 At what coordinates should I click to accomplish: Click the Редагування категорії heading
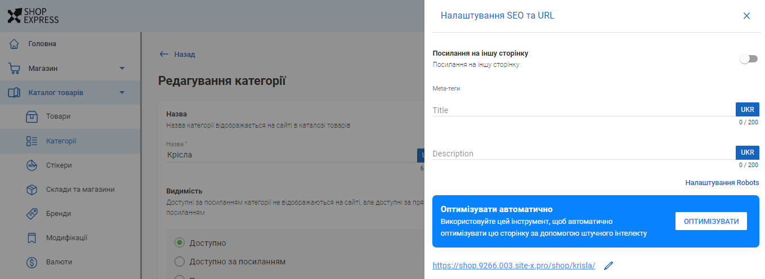click(x=222, y=80)
